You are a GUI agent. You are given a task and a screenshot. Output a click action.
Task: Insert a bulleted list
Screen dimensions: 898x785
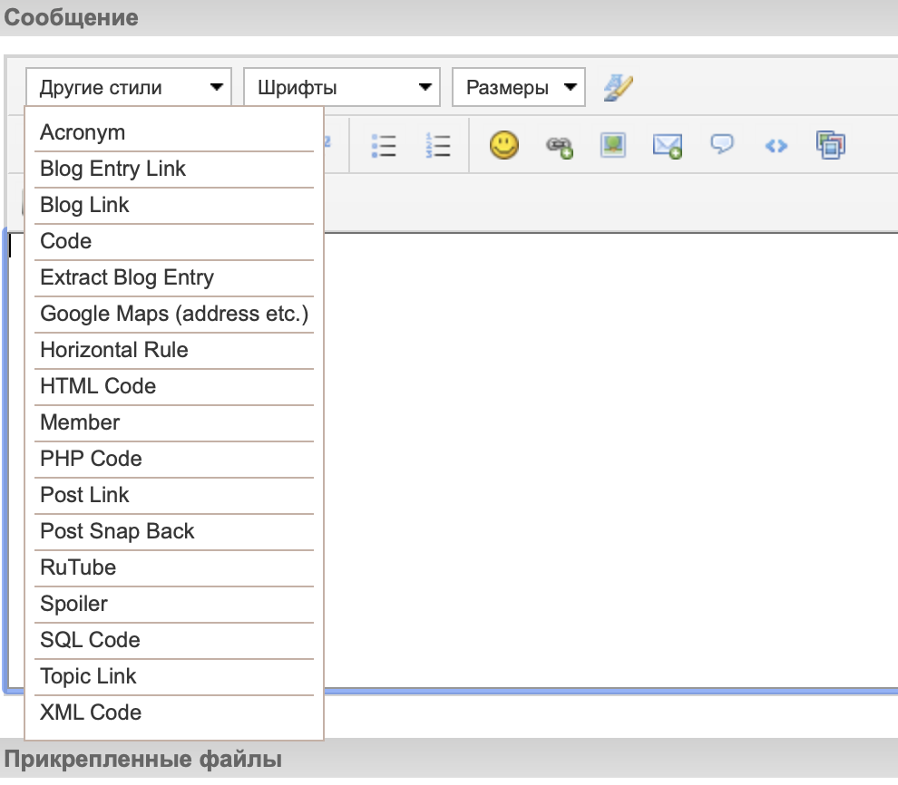pyautogui.click(x=384, y=145)
